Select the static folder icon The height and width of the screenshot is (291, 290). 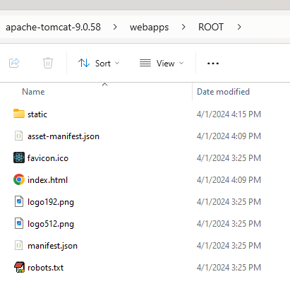point(19,114)
